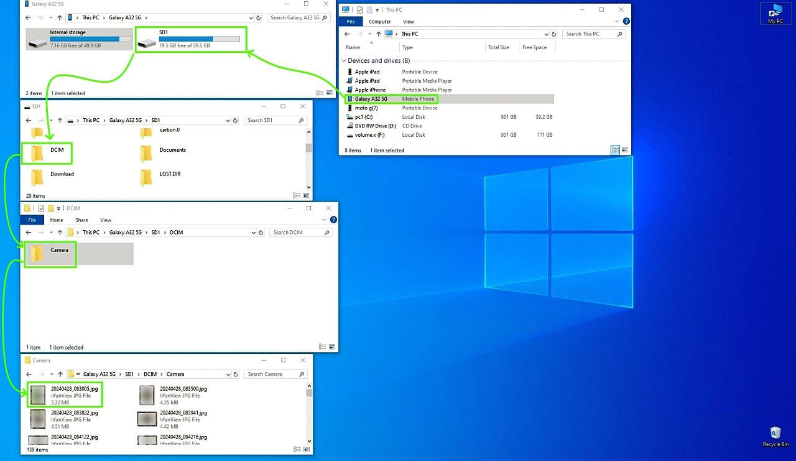Select thumbnail of 20240428_083005.jpg
796x461 pixels.
[38, 395]
